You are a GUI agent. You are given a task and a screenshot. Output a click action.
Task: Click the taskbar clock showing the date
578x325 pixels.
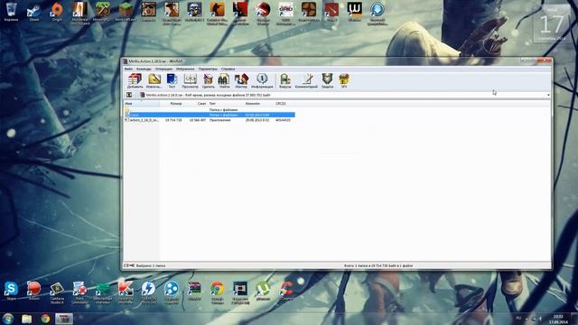coord(558,319)
